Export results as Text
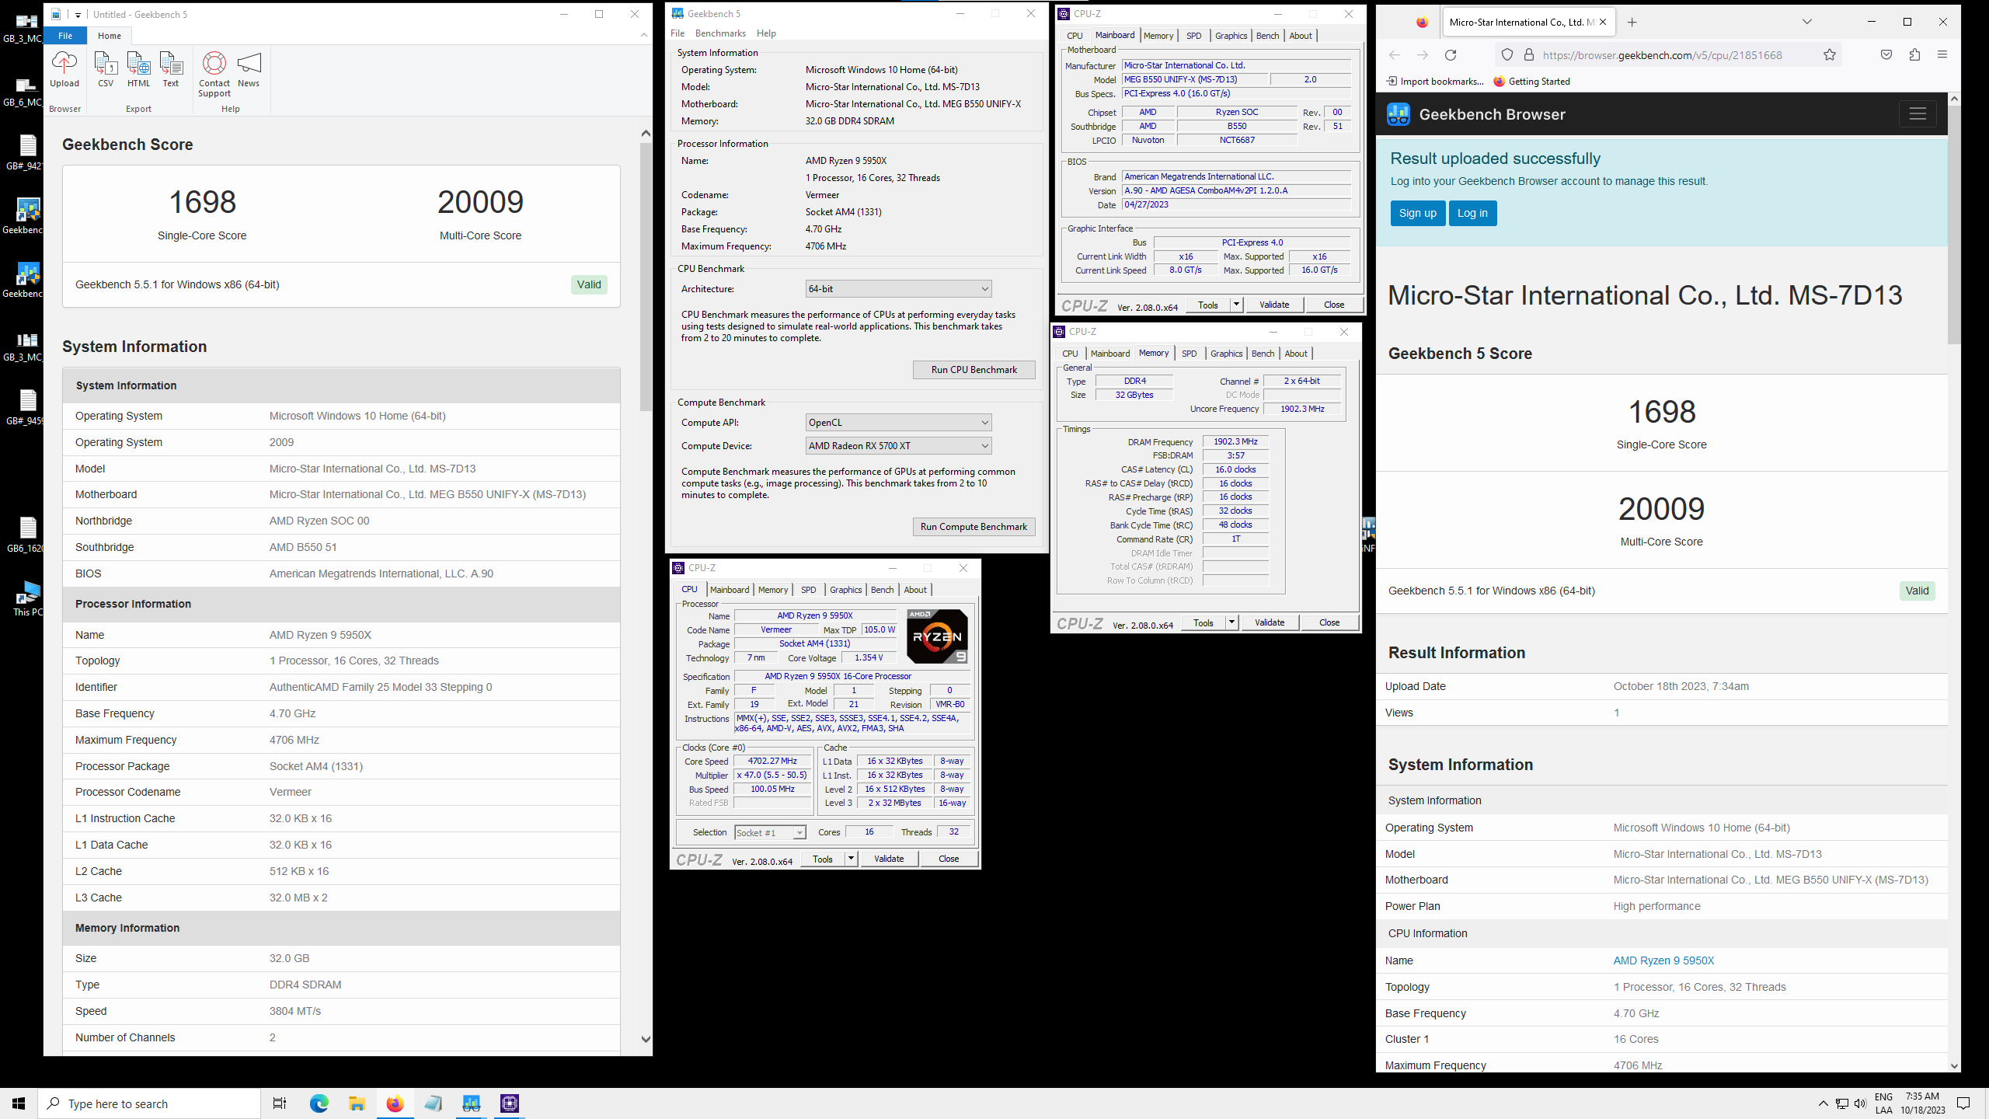 pos(171,70)
